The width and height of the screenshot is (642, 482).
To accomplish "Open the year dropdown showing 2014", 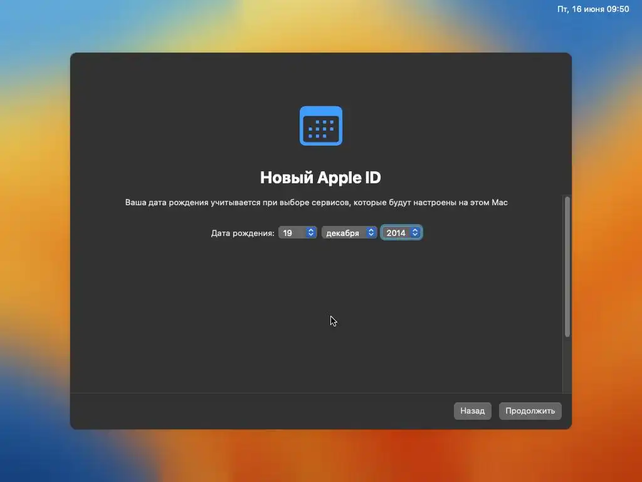I will [401, 233].
